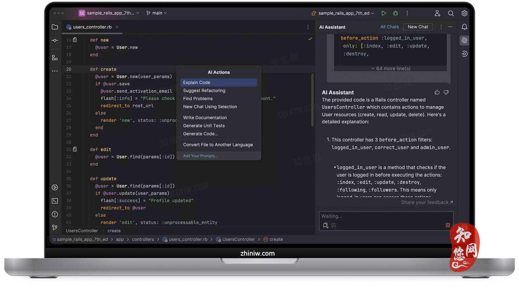This screenshot has height=289, width=519.
Task: Select the users_controller.rb editor tab
Action: tap(92, 27)
